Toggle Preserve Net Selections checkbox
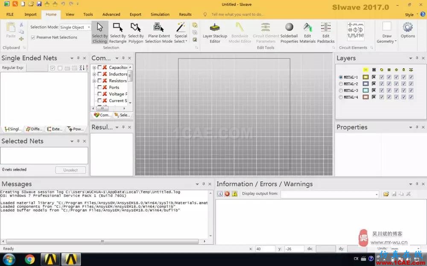Image resolution: width=427 pixels, height=266 pixels. [x=33, y=37]
